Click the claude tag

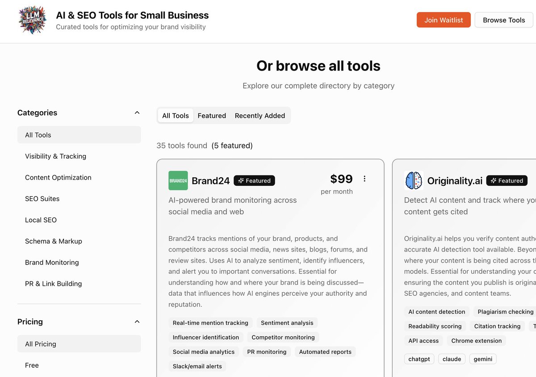pyautogui.click(x=452, y=359)
